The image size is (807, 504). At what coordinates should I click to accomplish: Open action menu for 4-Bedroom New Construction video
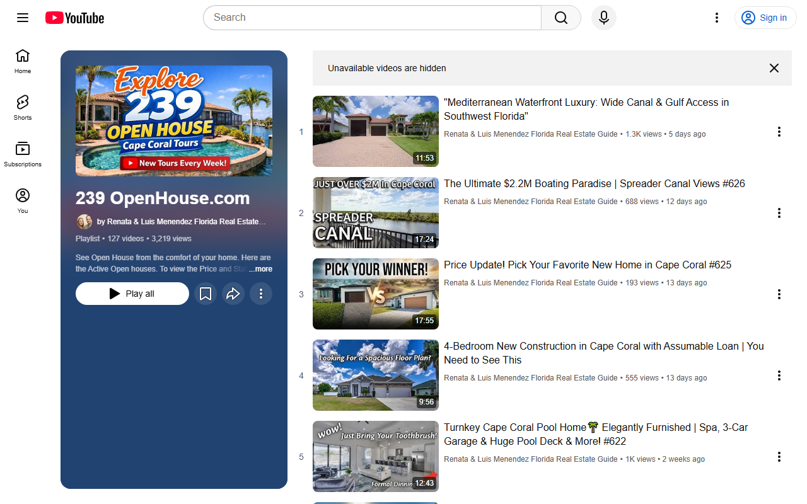pyautogui.click(x=779, y=375)
